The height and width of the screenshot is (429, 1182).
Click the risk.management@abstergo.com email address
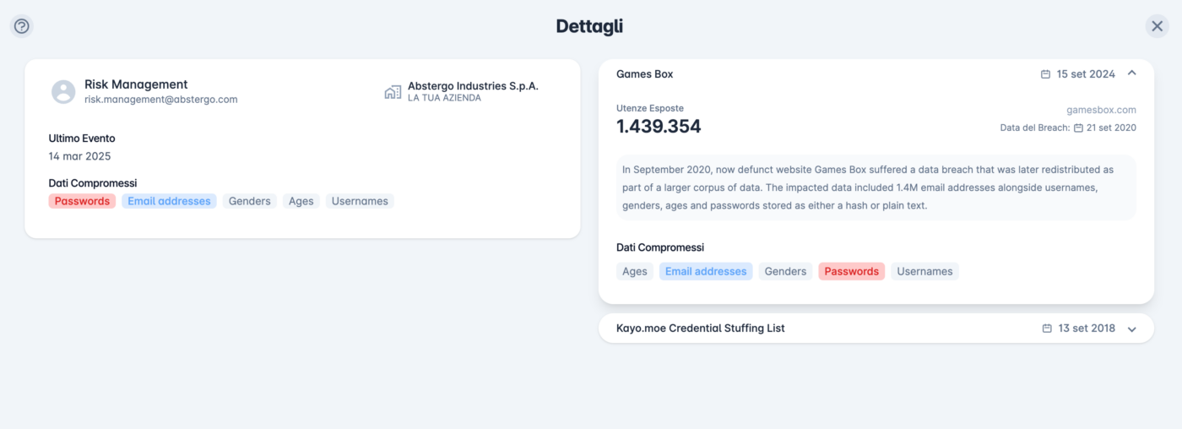click(160, 100)
